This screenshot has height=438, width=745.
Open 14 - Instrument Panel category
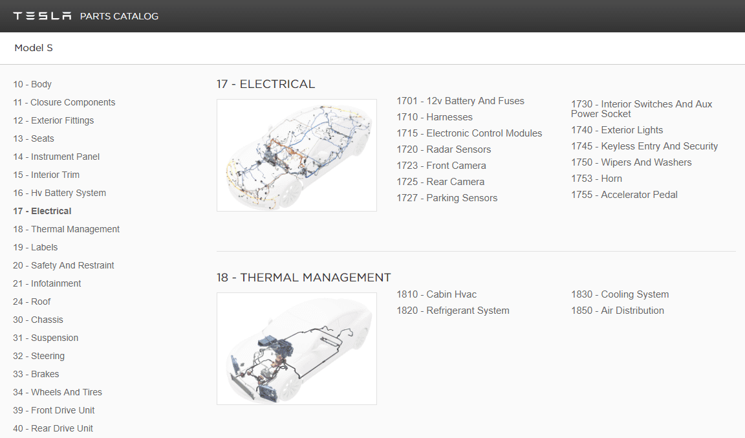(x=56, y=157)
